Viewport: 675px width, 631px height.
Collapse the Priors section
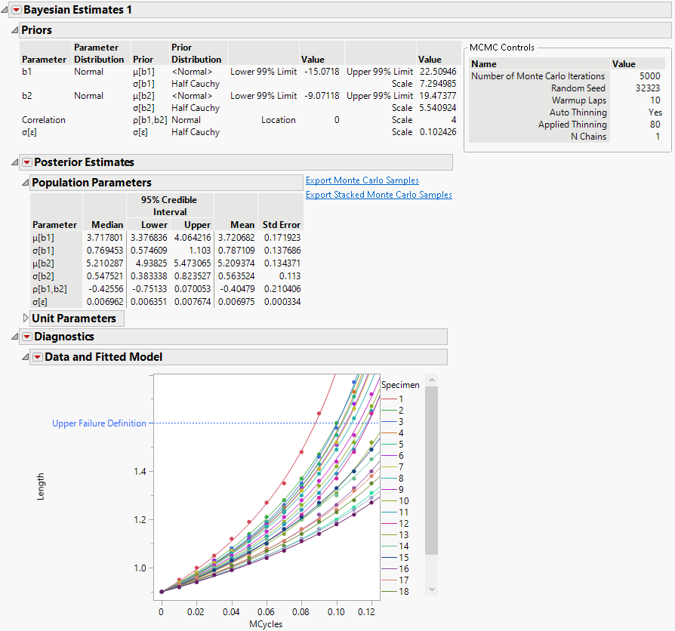[x=15, y=30]
